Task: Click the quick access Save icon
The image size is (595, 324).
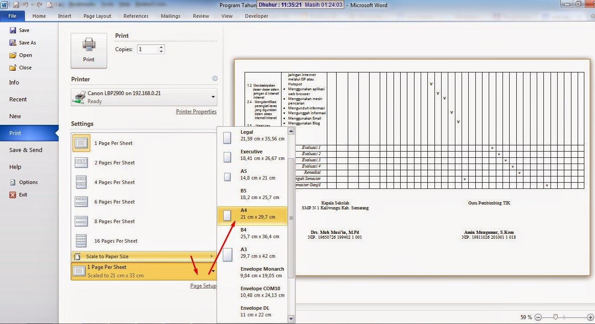Action: 16,5
